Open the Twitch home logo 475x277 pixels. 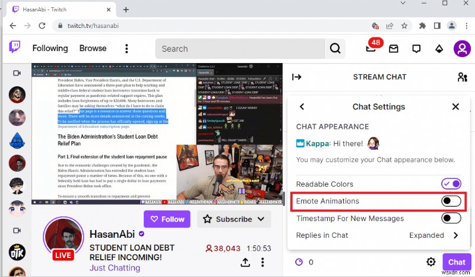(x=14, y=47)
